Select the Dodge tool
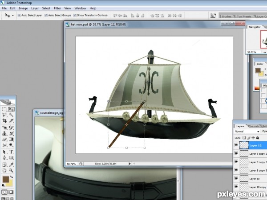The width and height of the screenshot is (267, 200). tap(11, 145)
